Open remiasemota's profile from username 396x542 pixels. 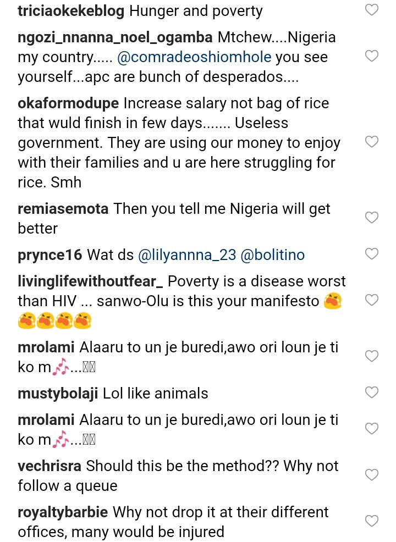[63, 209]
